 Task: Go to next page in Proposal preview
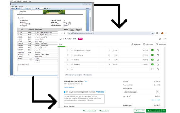click(x=47, y=9)
